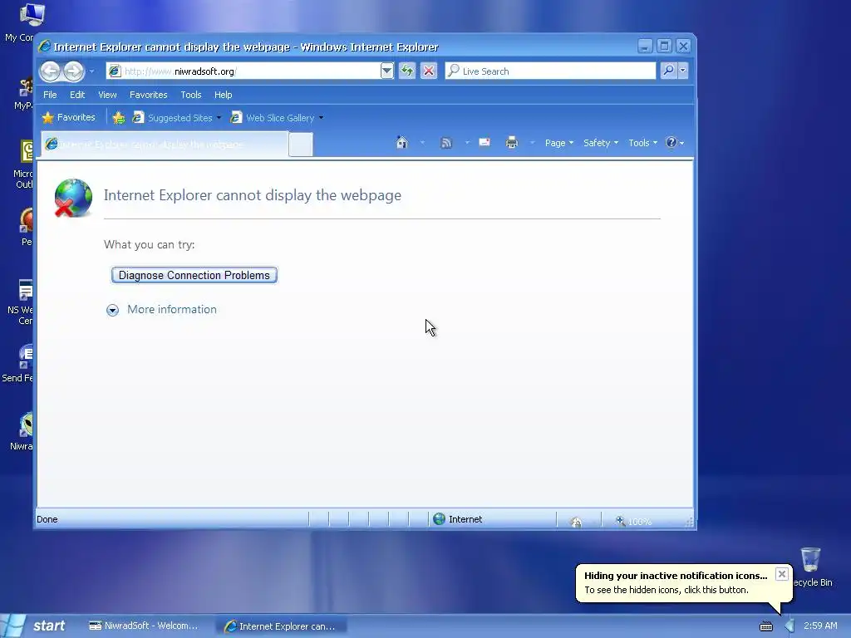Stop loading with the red X icon
Image resolution: width=851 pixels, height=638 pixels.
(x=429, y=71)
